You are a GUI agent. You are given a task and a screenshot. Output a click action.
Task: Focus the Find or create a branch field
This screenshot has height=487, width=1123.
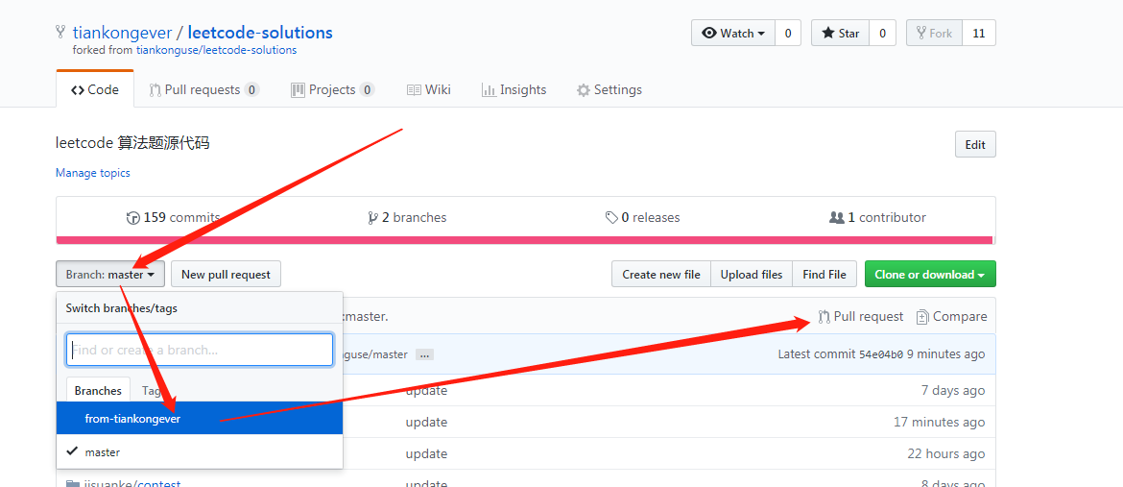click(x=200, y=350)
